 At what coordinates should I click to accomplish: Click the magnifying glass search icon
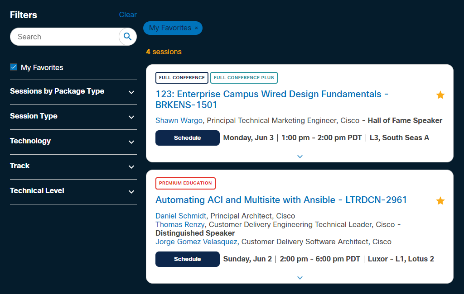click(x=127, y=37)
